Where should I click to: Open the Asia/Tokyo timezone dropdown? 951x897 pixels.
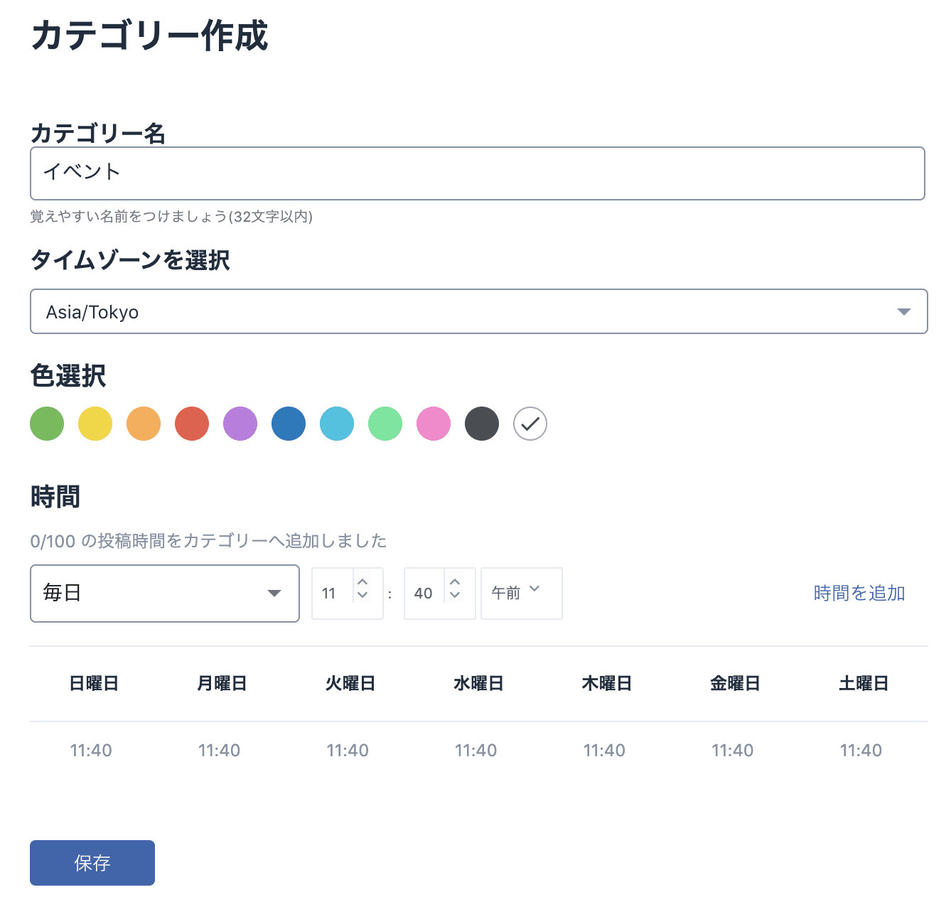tap(478, 311)
